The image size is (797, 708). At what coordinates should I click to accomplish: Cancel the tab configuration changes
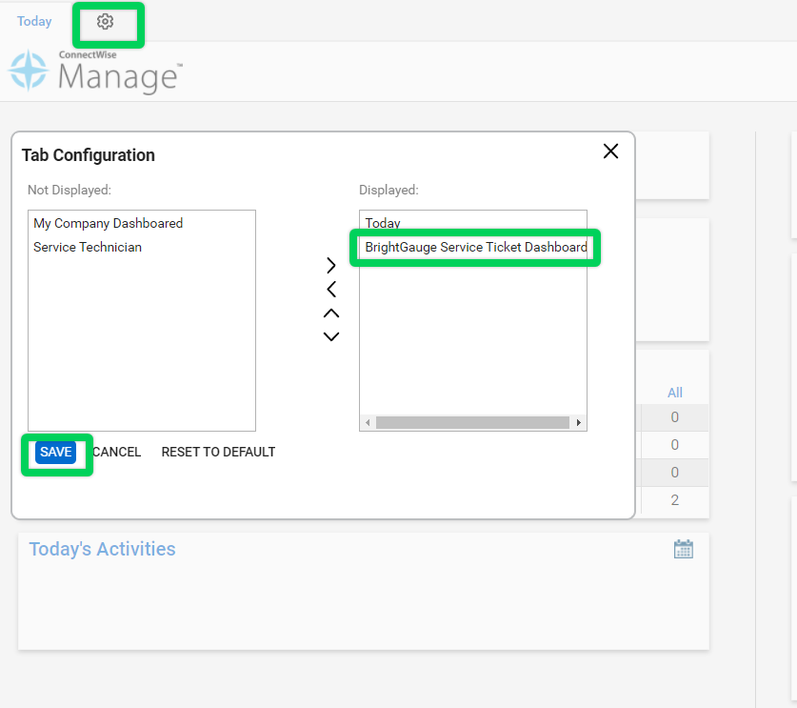click(116, 453)
